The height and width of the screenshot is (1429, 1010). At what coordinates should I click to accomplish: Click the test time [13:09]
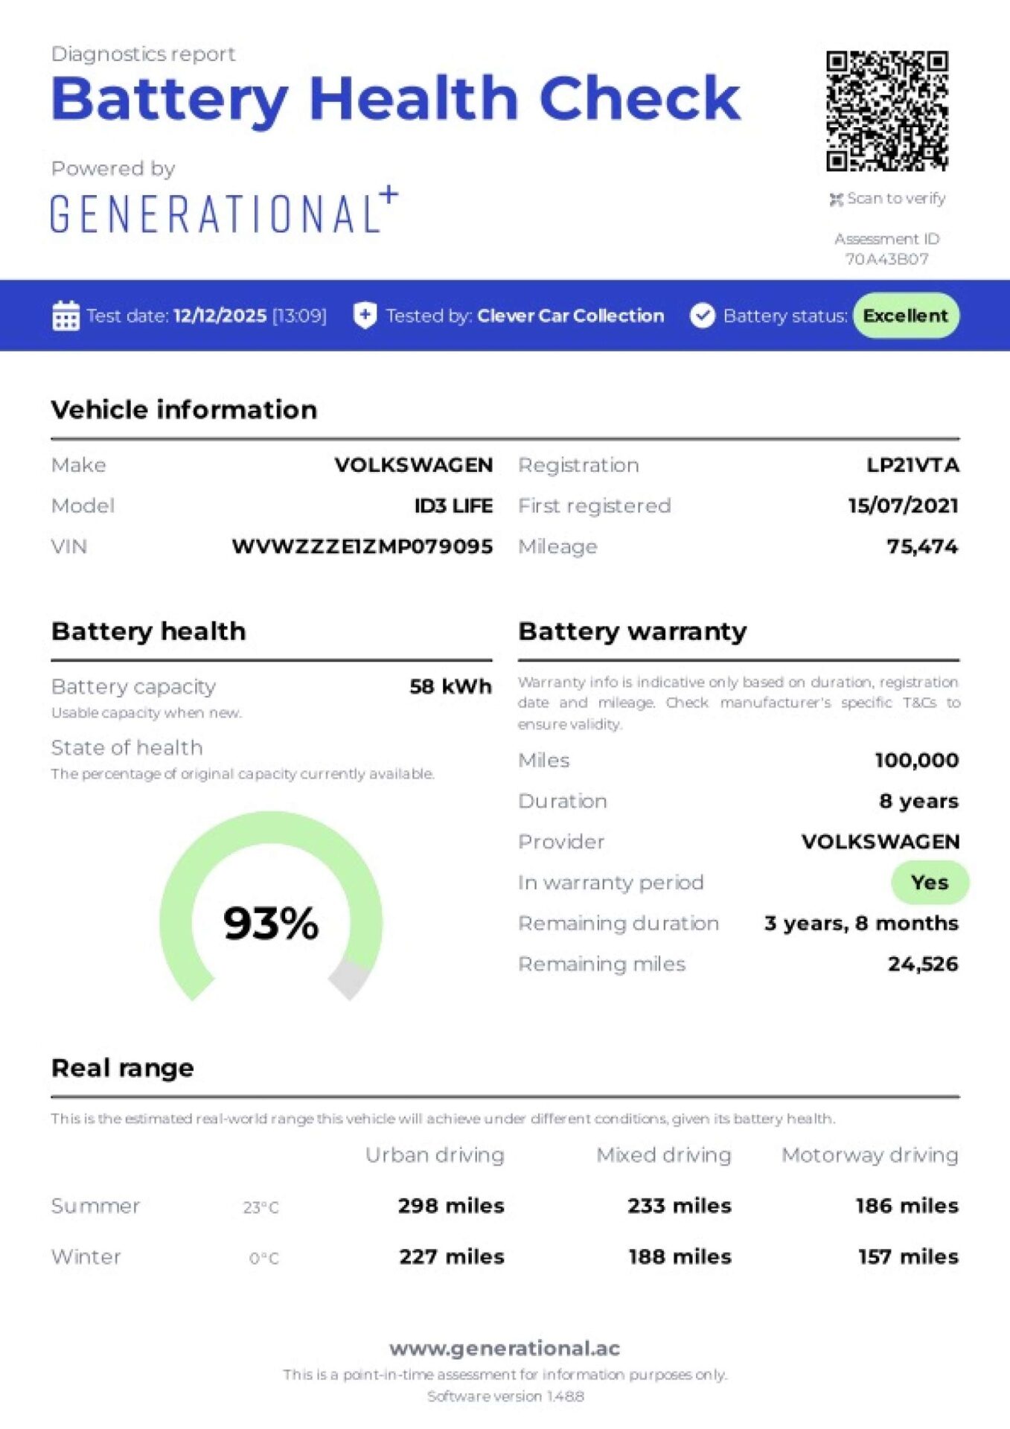[299, 316]
